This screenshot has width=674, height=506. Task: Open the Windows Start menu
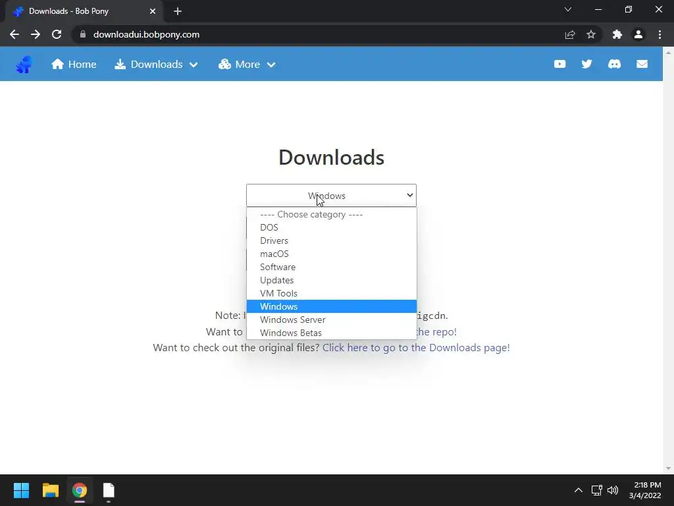[x=21, y=490]
